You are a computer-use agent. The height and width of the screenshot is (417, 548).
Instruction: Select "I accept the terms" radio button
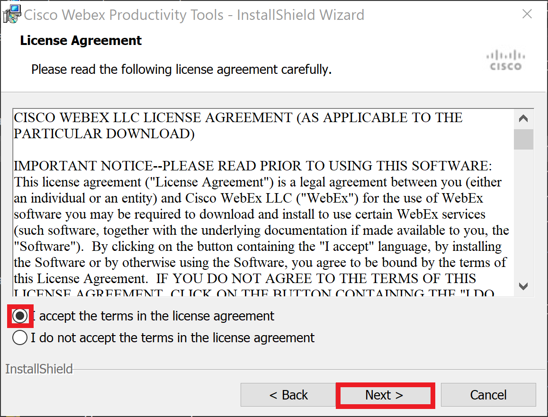[x=20, y=316]
